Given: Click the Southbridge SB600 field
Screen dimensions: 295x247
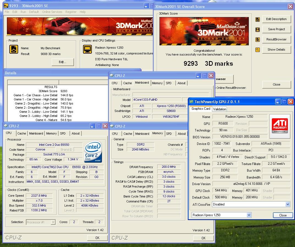Looking at the screenshot, I should (171, 111).
